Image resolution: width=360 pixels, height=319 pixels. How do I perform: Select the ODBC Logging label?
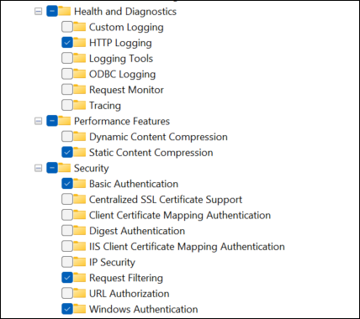[123, 75]
